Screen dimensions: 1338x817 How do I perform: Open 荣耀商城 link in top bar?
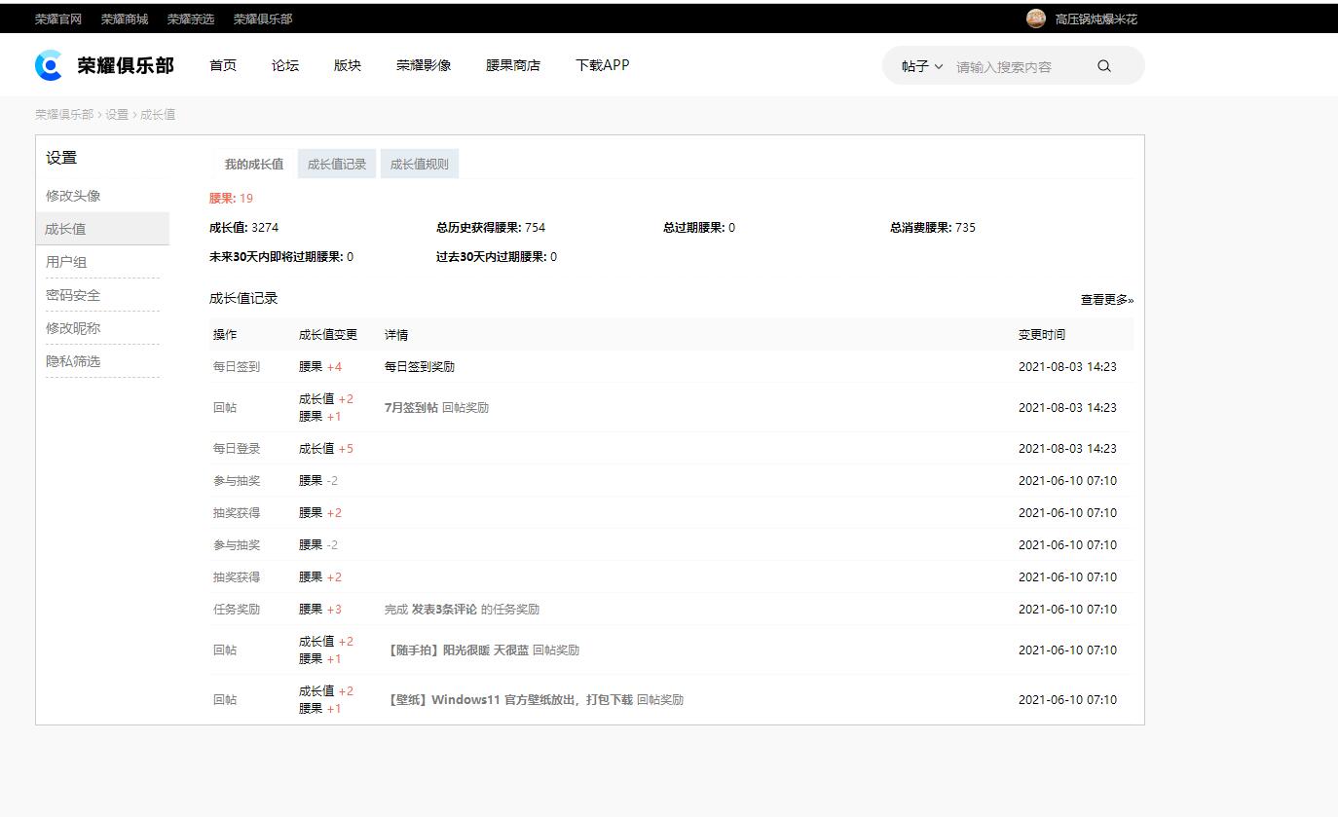point(125,19)
